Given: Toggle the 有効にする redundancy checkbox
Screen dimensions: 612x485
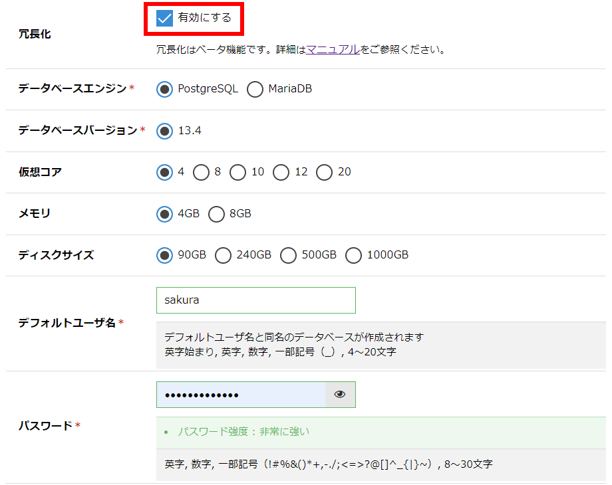Looking at the screenshot, I should [x=164, y=18].
